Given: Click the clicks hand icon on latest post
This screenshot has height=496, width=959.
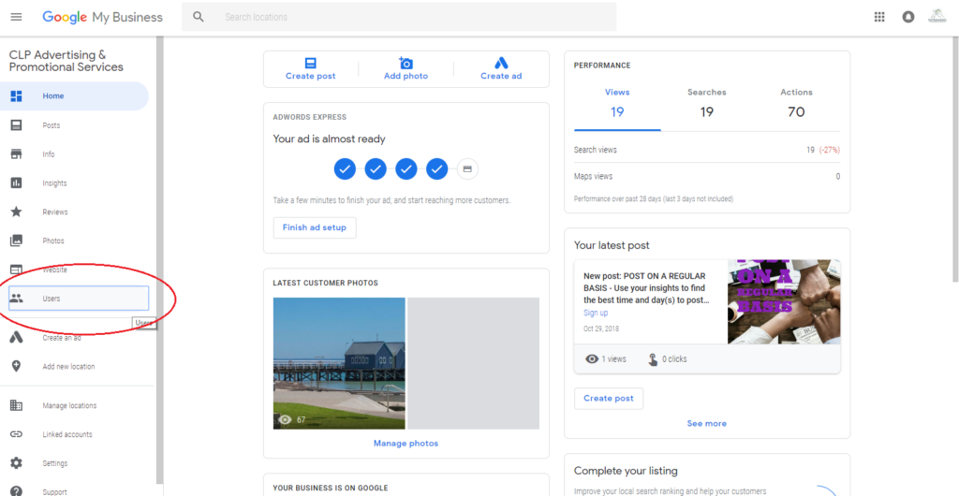Looking at the screenshot, I should click(x=653, y=359).
